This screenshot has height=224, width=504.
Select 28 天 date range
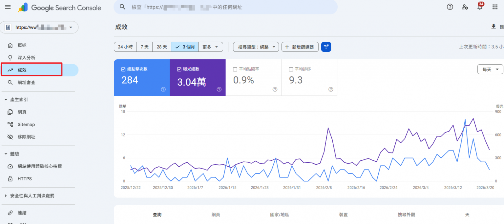pyautogui.click(x=162, y=47)
